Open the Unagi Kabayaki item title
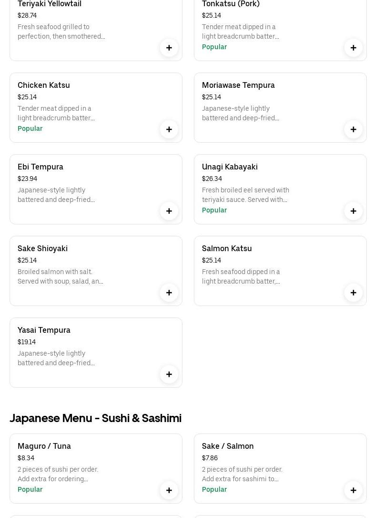The height and width of the screenshot is (518, 383). coord(230,167)
